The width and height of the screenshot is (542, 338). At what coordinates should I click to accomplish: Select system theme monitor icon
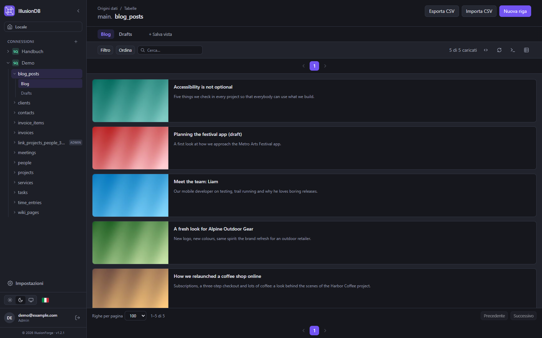pyautogui.click(x=31, y=300)
